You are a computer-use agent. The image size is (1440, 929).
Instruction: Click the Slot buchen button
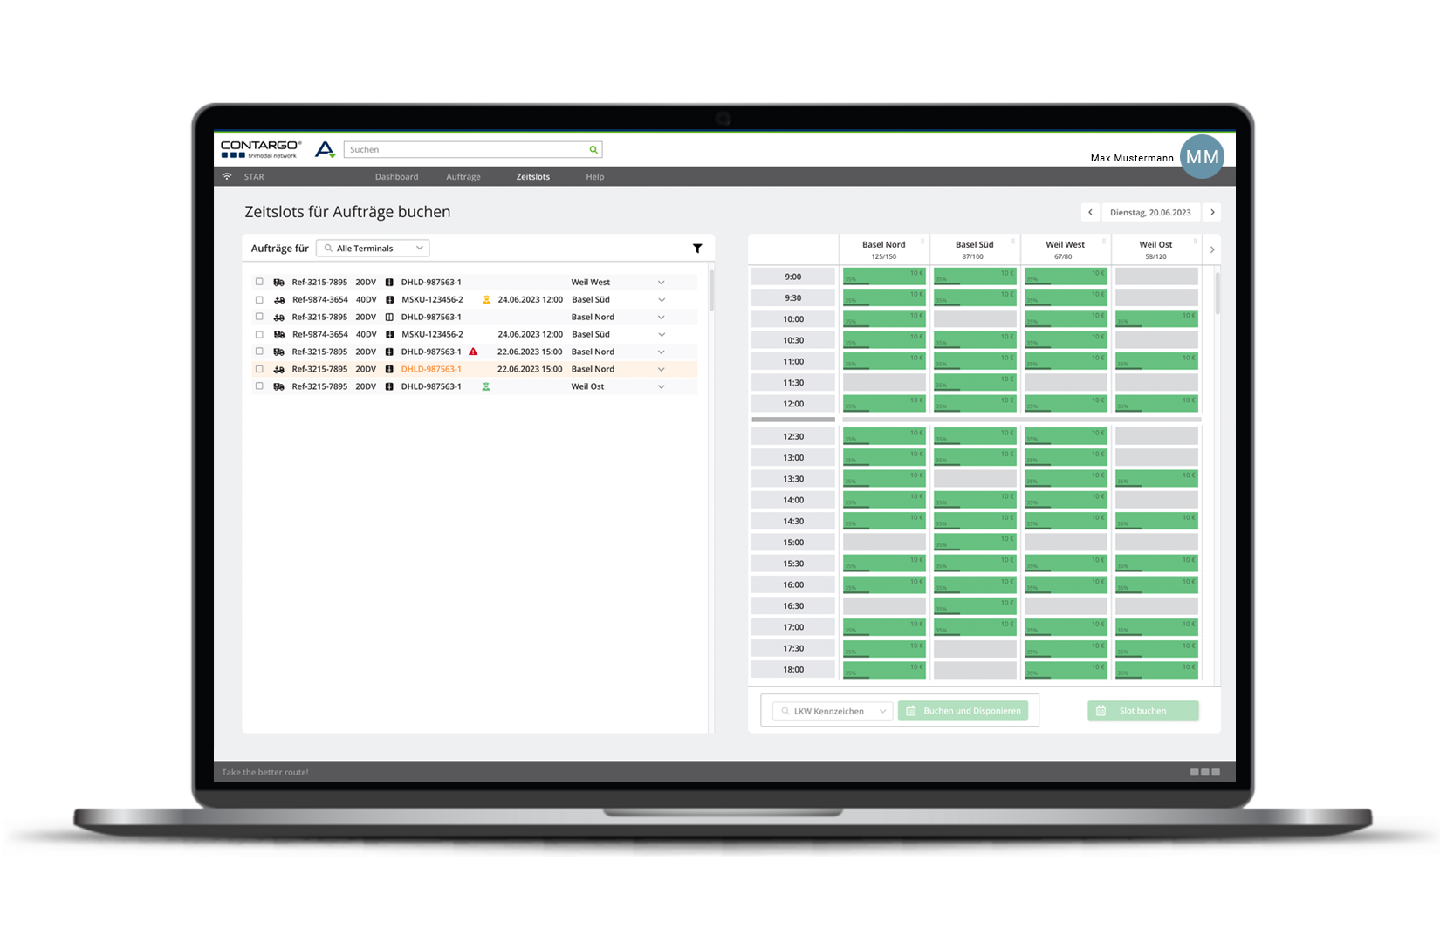[x=1142, y=711]
